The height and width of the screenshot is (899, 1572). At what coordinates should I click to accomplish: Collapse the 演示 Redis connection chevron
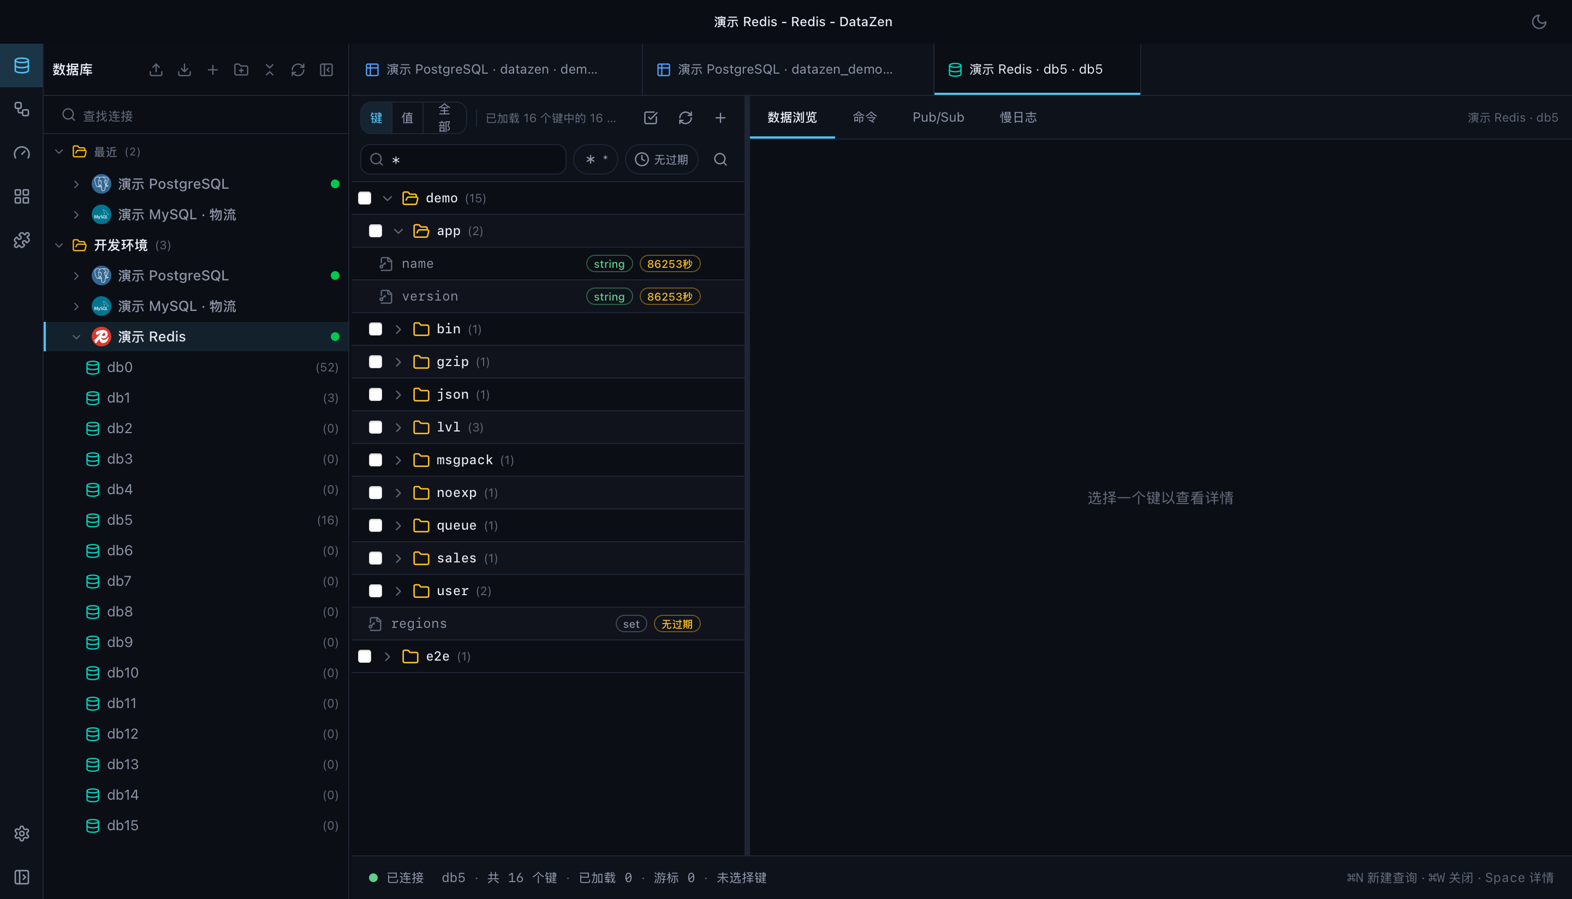tap(76, 337)
